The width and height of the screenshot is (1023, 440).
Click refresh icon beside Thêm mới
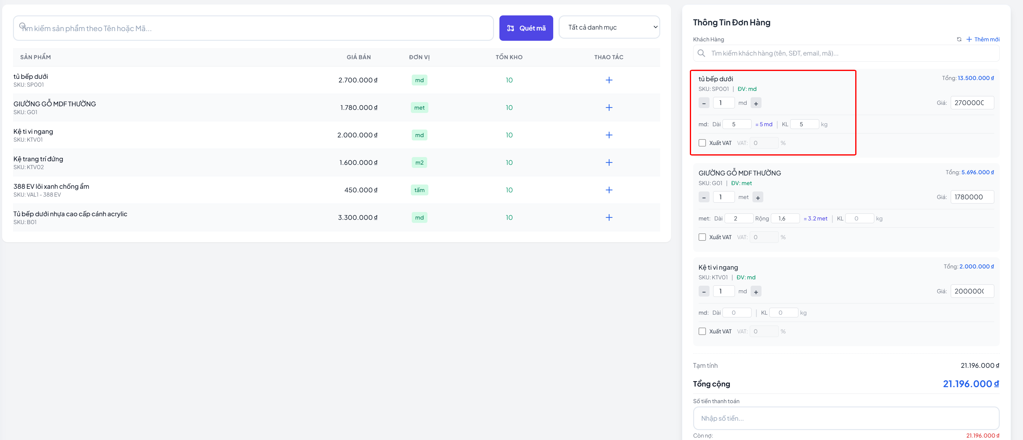click(959, 39)
